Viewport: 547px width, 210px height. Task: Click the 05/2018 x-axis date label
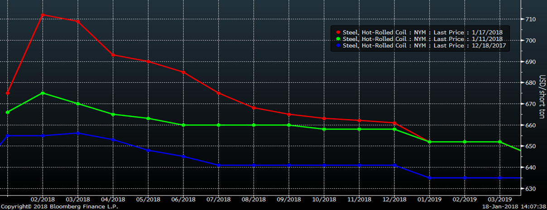tap(148, 200)
